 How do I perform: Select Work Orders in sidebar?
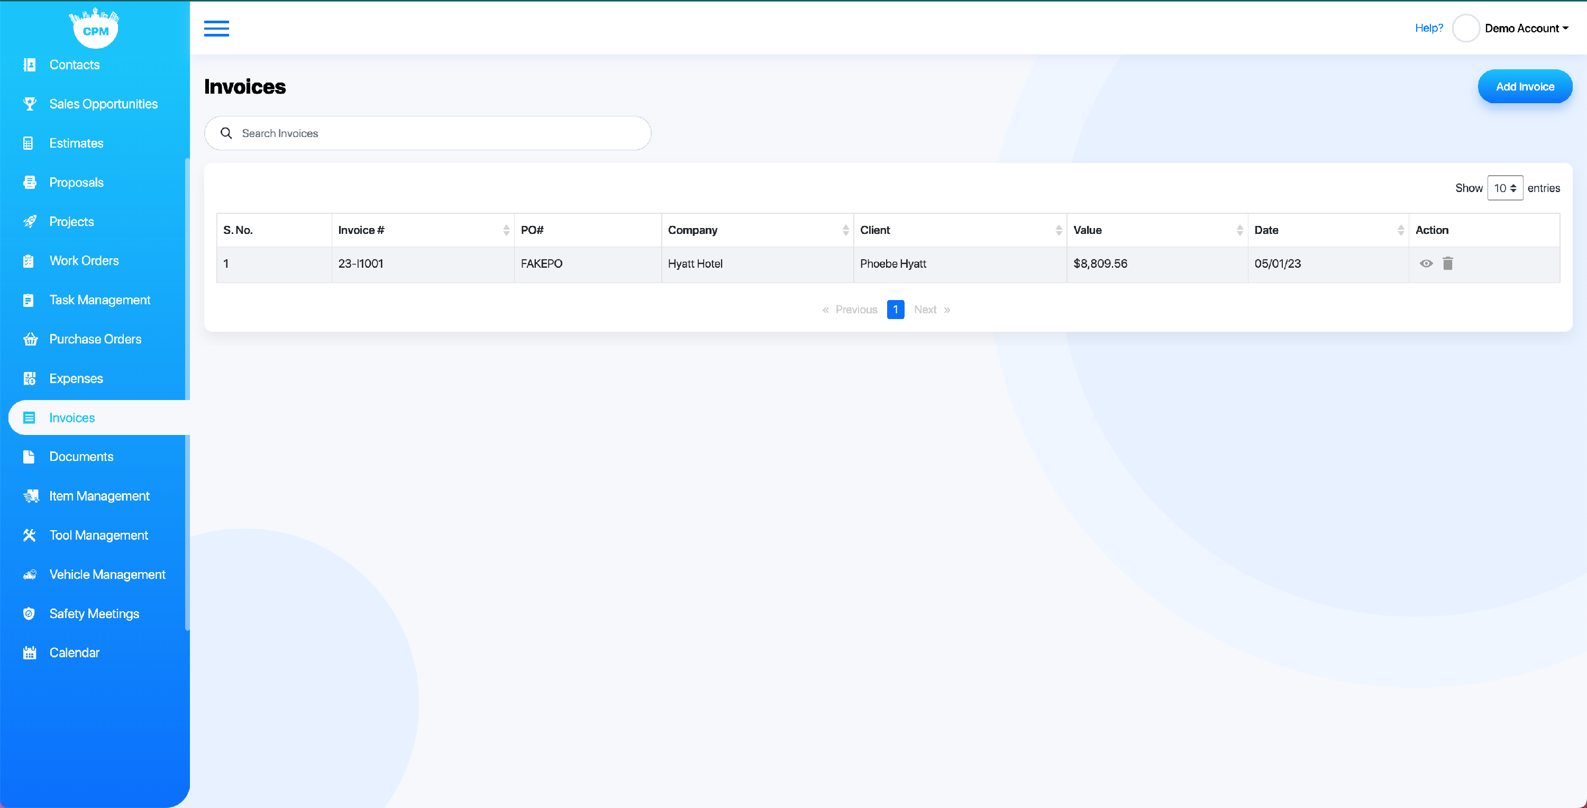pyautogui.click(x=84, y=261)
